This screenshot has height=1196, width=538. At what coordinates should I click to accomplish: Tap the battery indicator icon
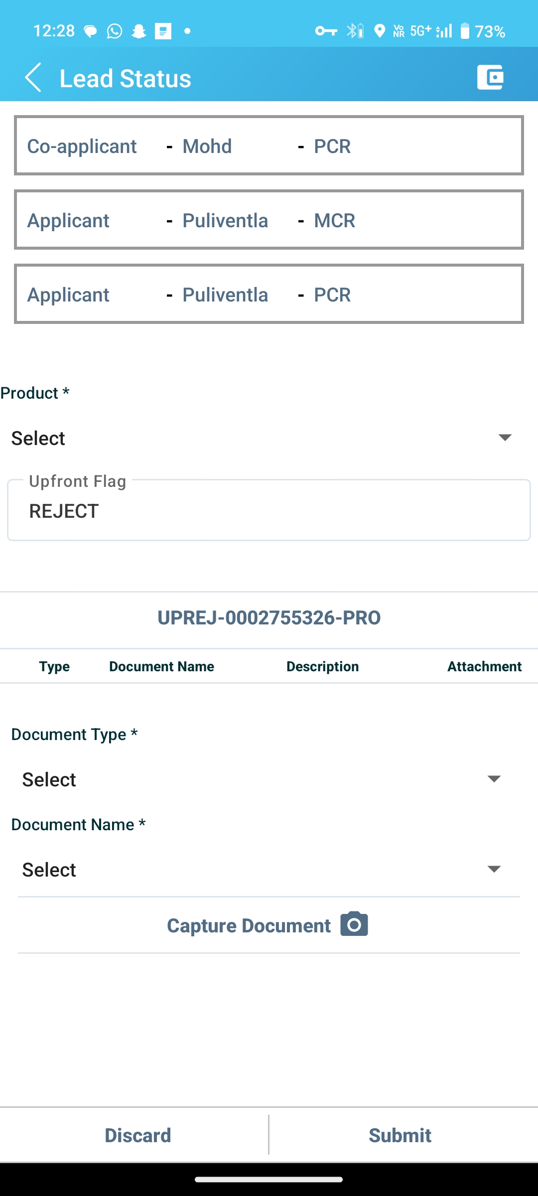(x=464, y=31)
